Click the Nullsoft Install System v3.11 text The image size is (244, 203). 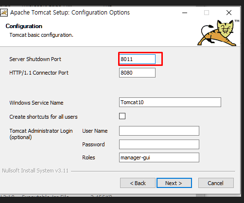[35, 171]
